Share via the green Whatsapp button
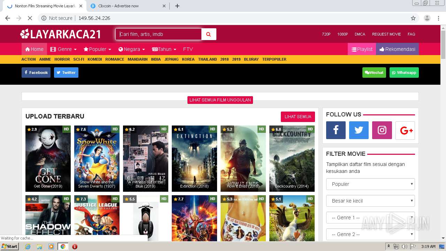 [404, 73]
